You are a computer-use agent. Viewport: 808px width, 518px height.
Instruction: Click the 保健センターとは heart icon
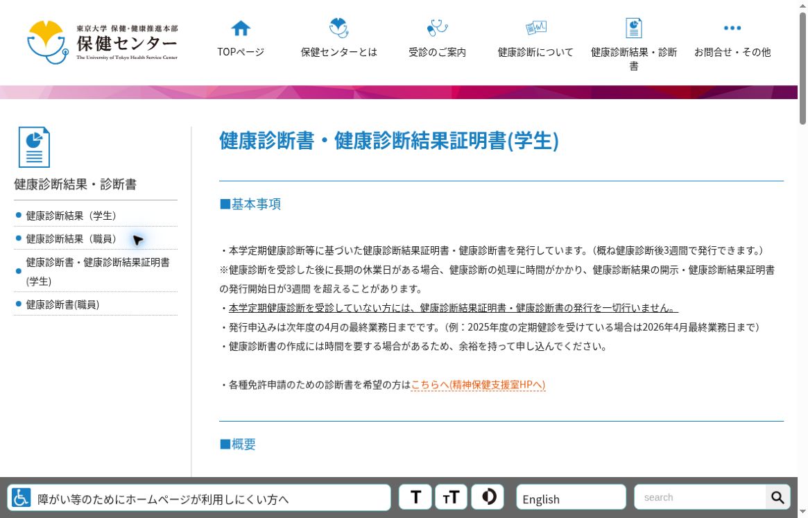(338, 28)
